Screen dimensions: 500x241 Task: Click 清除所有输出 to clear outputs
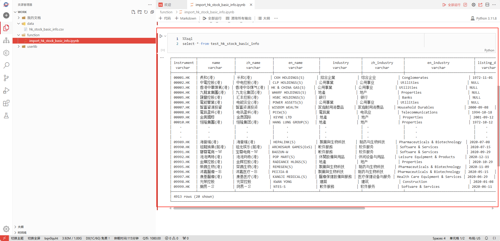tap(238, 18)
